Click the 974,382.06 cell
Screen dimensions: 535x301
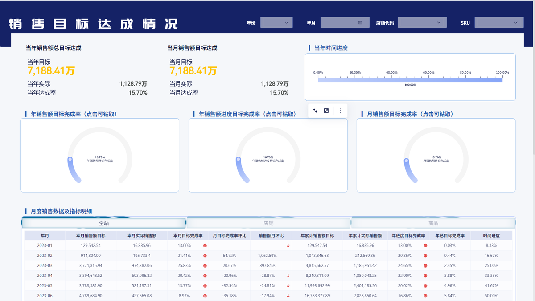[x=142, y=265]
